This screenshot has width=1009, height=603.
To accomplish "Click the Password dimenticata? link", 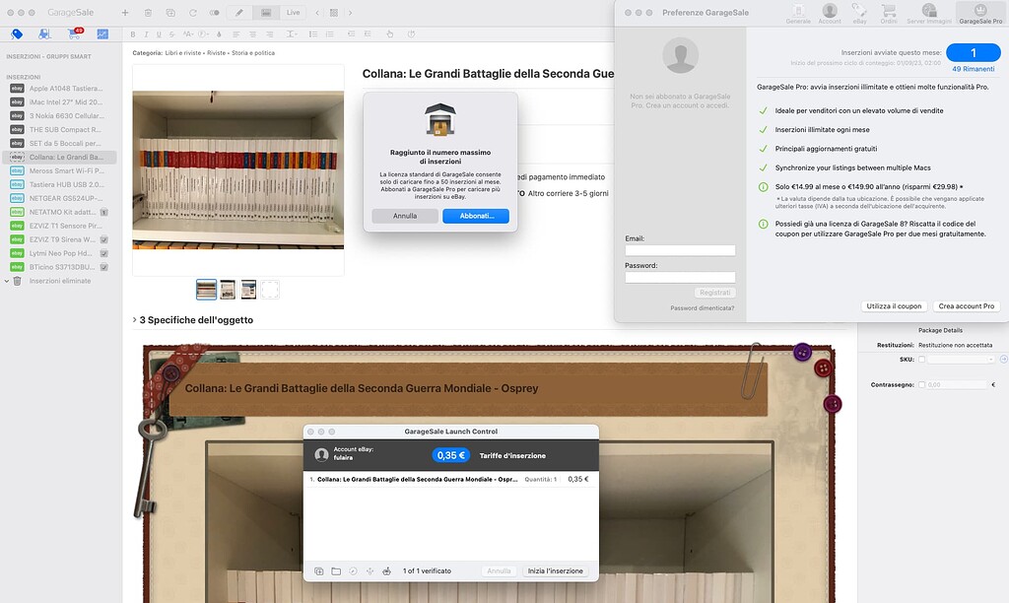I will coord(702,308).
